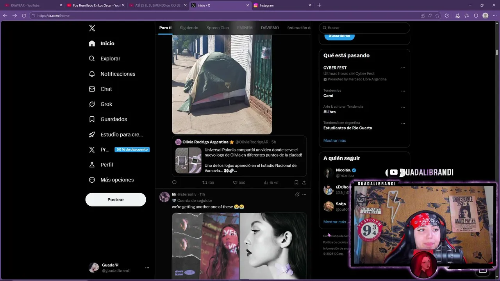
Task: Open Nicolás suggested profile
Action: pyautogui.click(x=346, y=173)
